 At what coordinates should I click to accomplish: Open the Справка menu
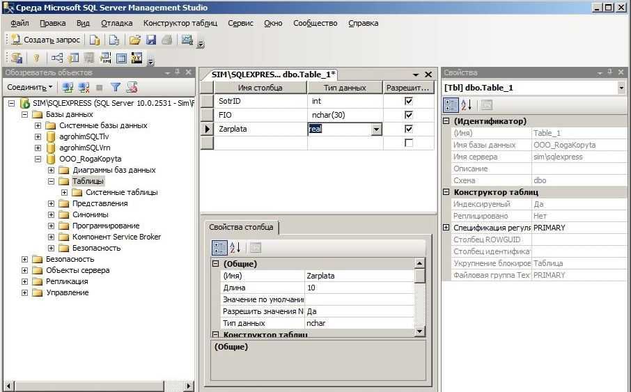coord(364,24)
